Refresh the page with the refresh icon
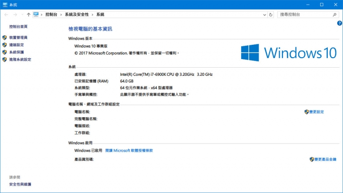Screen dimensions: 343x193 point(271,15)
